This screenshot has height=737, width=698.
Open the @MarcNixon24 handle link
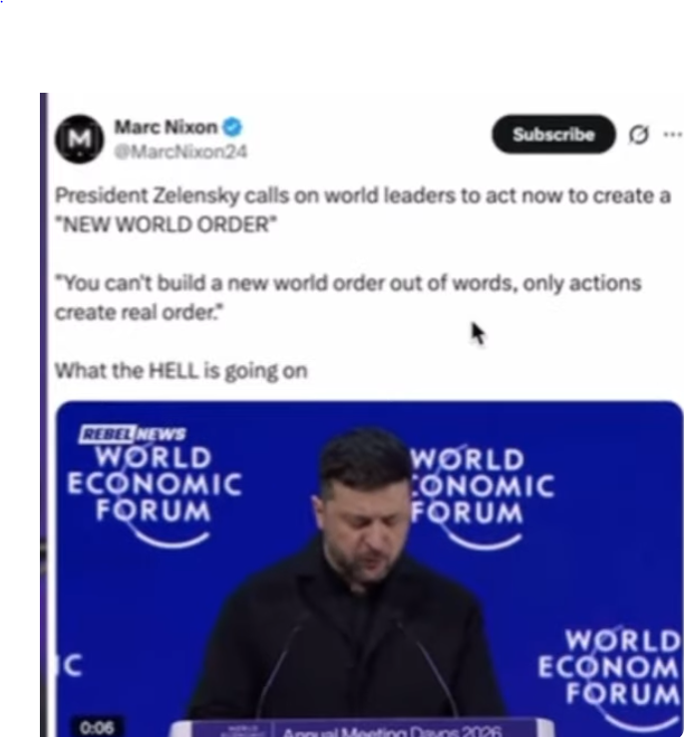click(x=180, y=152)
